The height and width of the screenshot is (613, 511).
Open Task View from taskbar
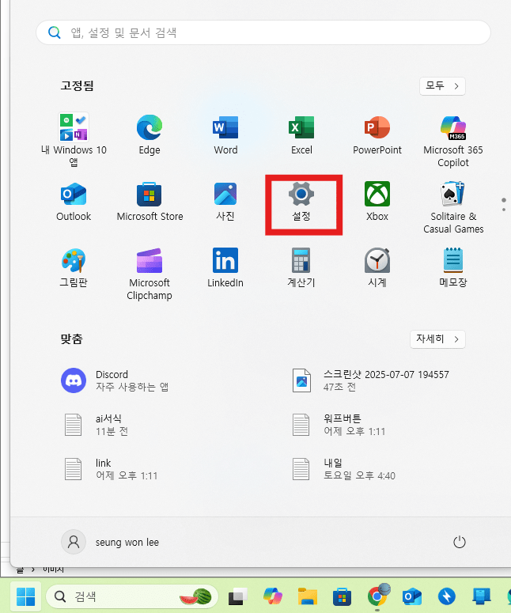click(238, 596)
